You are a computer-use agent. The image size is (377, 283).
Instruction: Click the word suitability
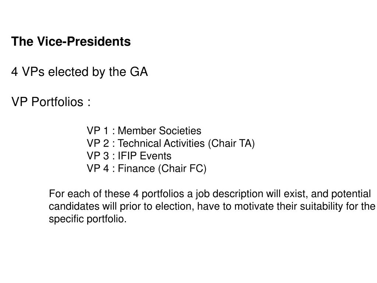[x=321, y=206]
